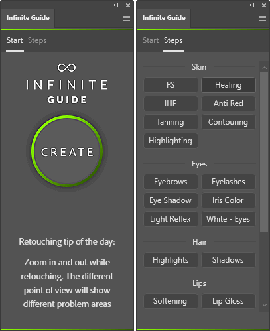Click the Lips section heading
The image size is (270, 331).
click(x=199, y=283)
